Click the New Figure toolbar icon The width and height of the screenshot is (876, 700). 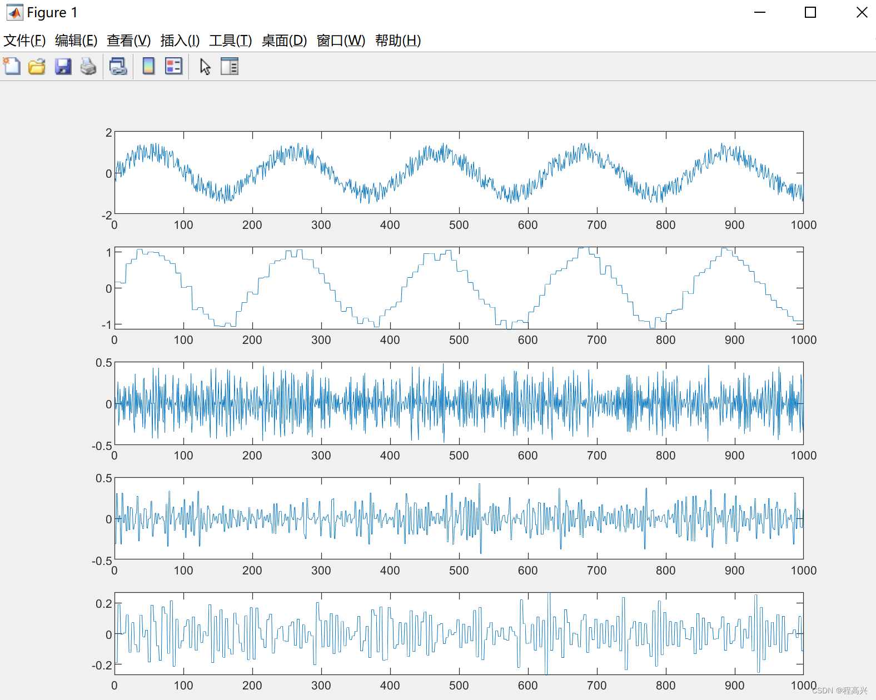click(x=12, y=67)
